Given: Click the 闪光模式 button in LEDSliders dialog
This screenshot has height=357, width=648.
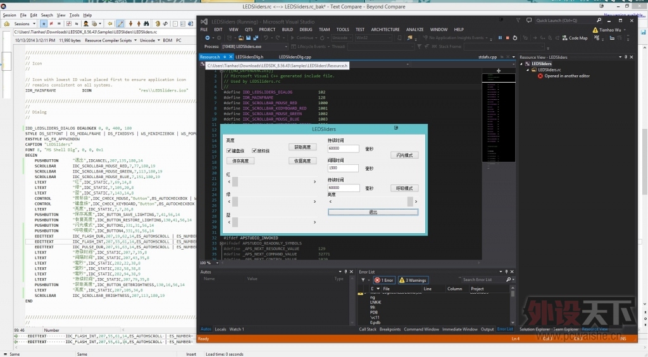Looking at the screenshot, I should [x=404, y=155].
